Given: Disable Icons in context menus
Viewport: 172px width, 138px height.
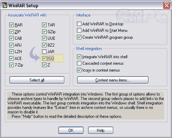Looking at the screenshot, I should [79, 70].
